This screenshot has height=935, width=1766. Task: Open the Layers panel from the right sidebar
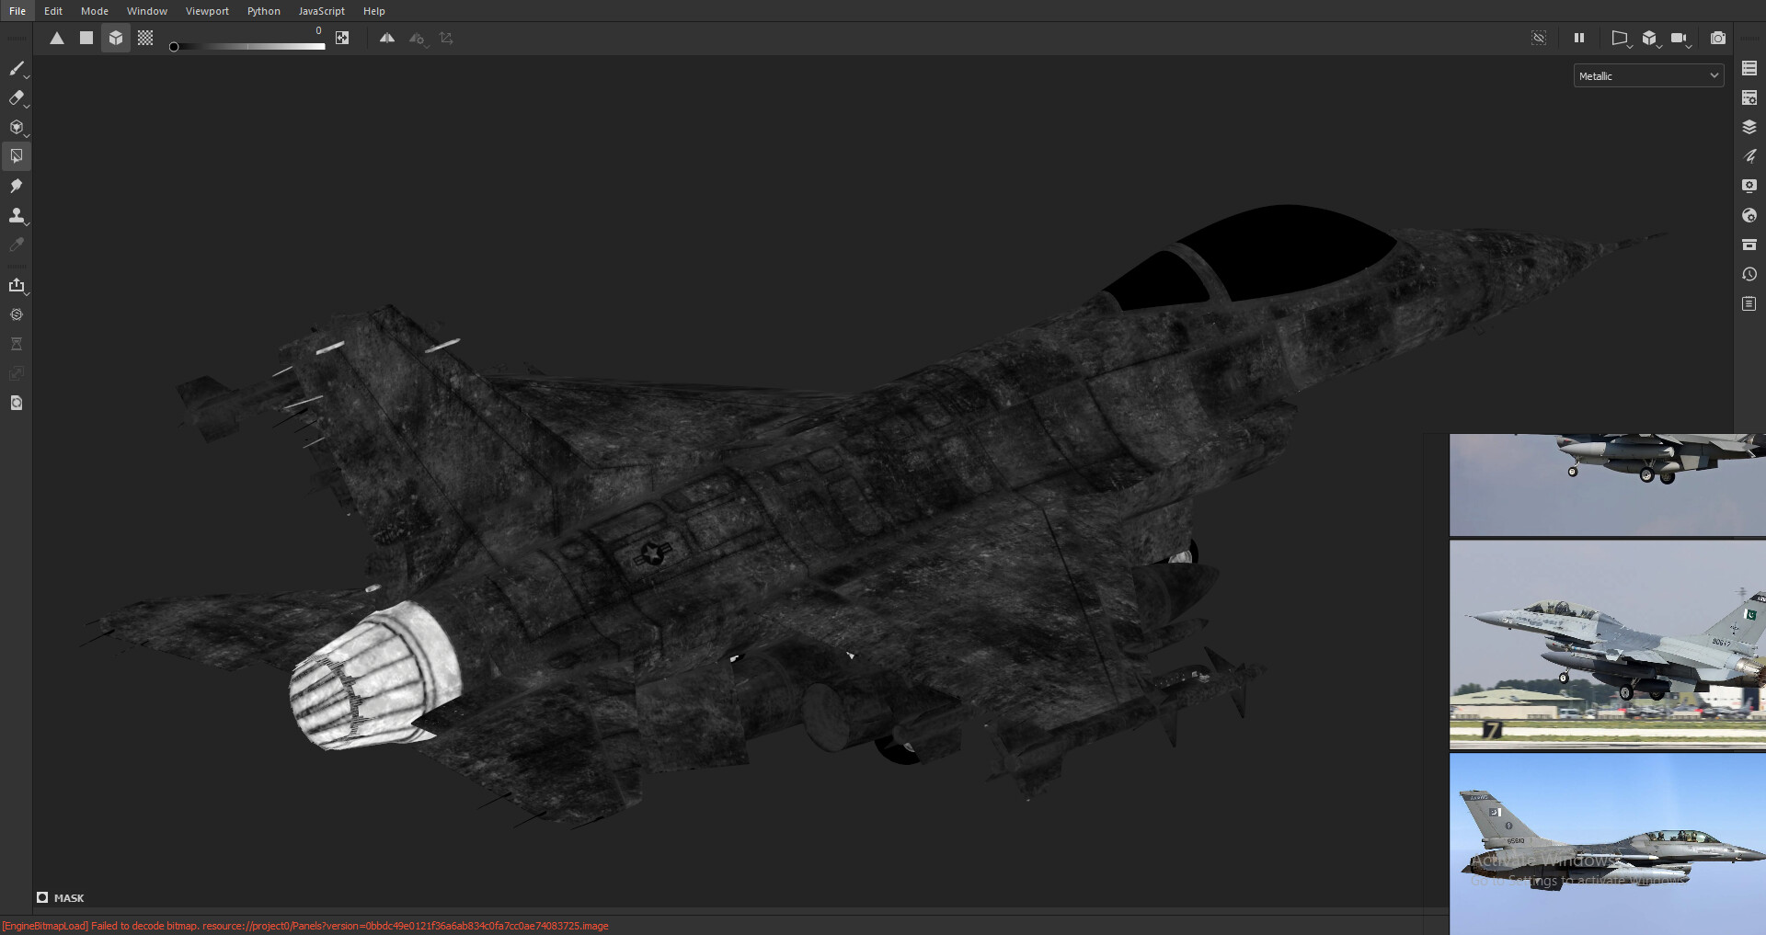pos(1749,127)
